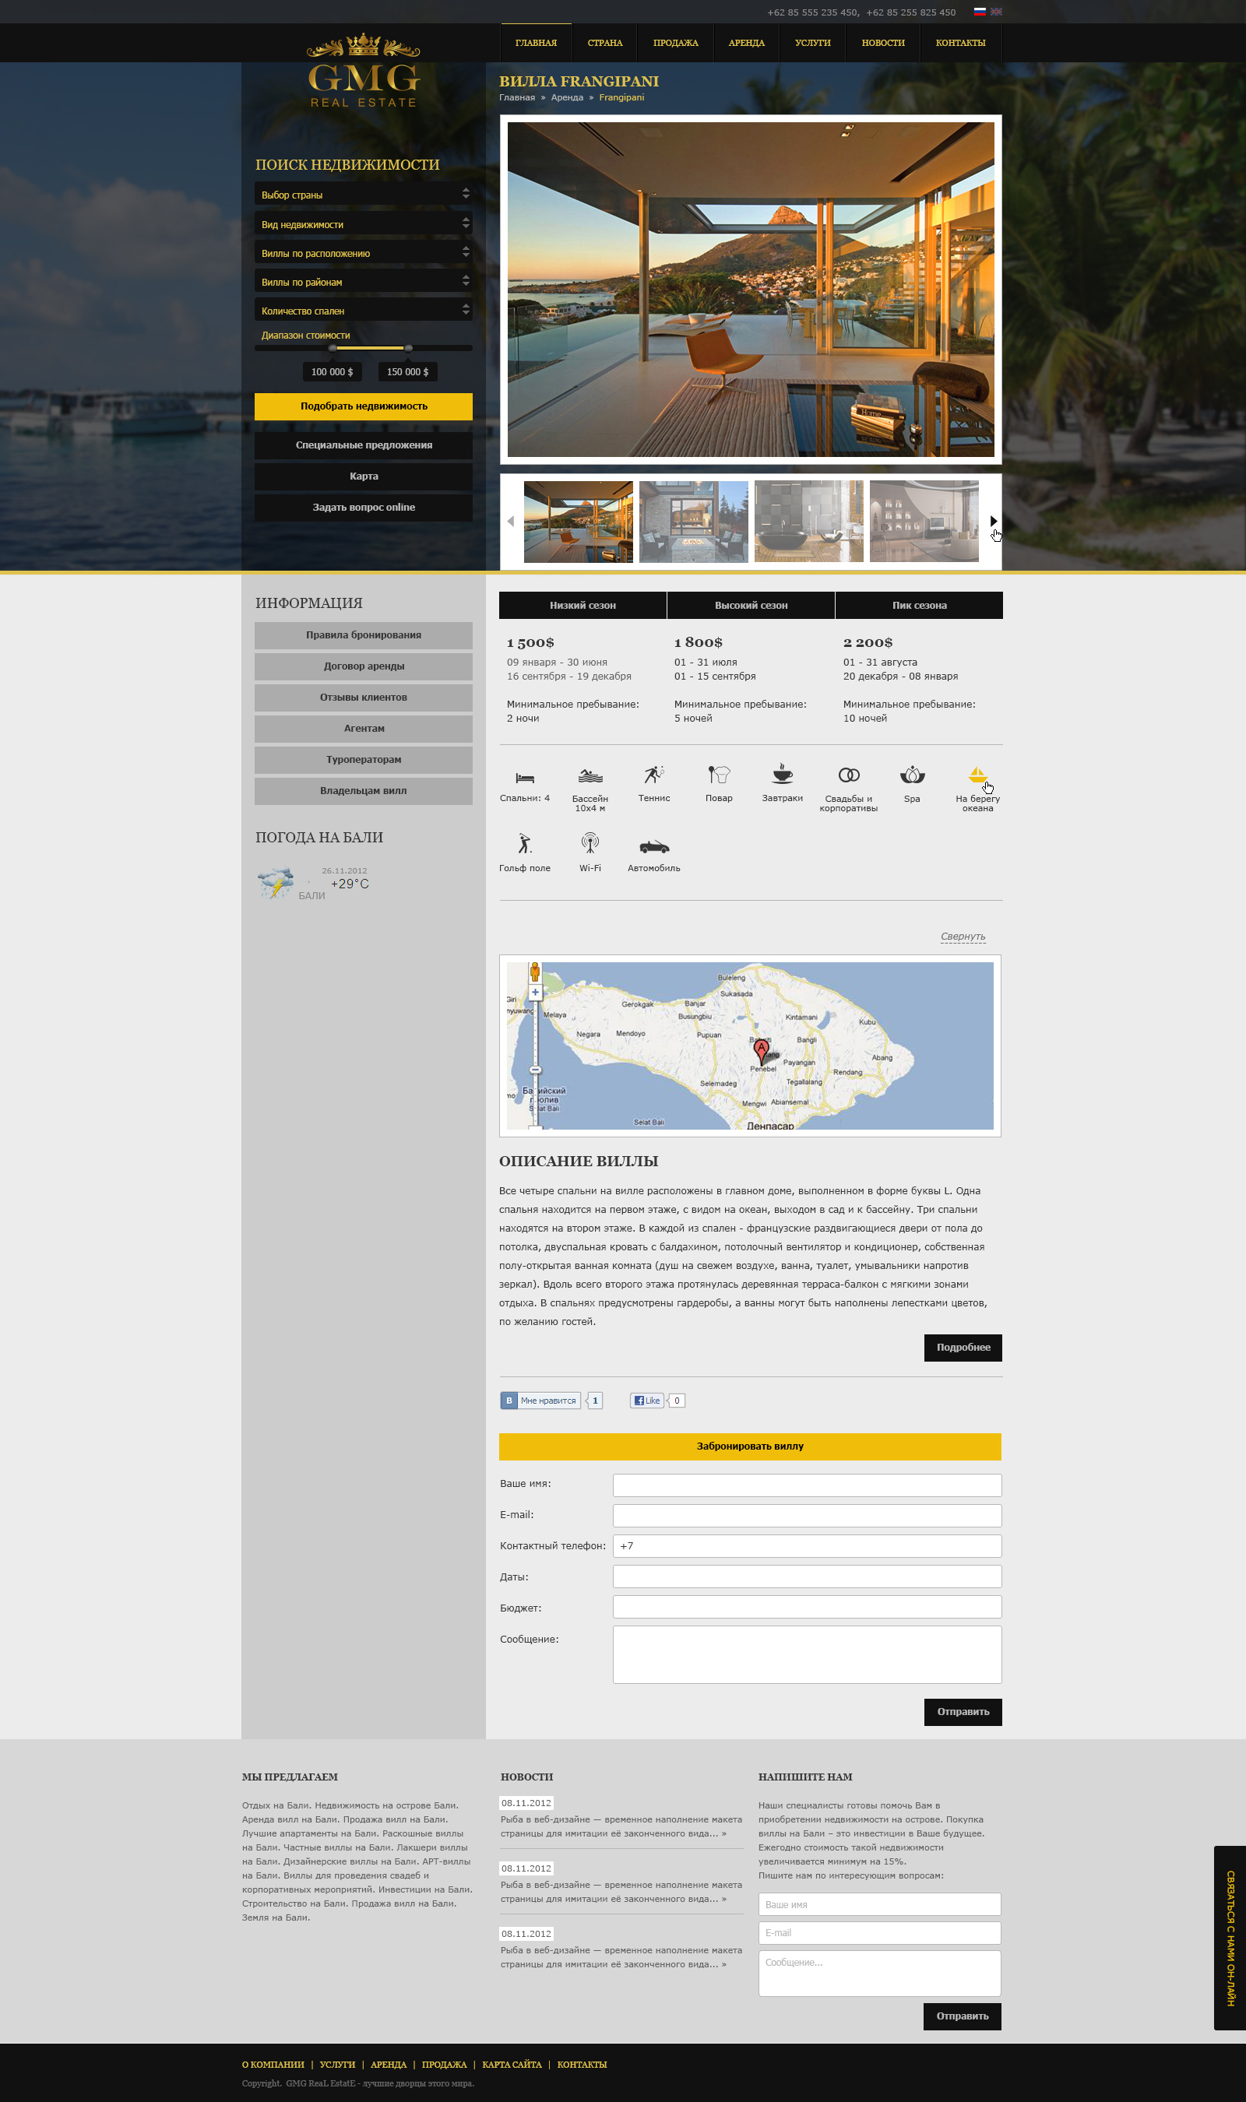Click the '100 000 $' price value
The image size is (1246, 2102).
[x=332, y=371]
